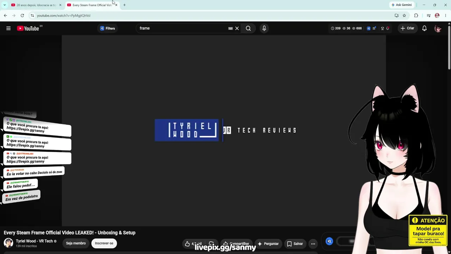The width and height of the screenshot is (451, 254).
Task: View site information icon in address bar
Action: [x=32, y=16]
